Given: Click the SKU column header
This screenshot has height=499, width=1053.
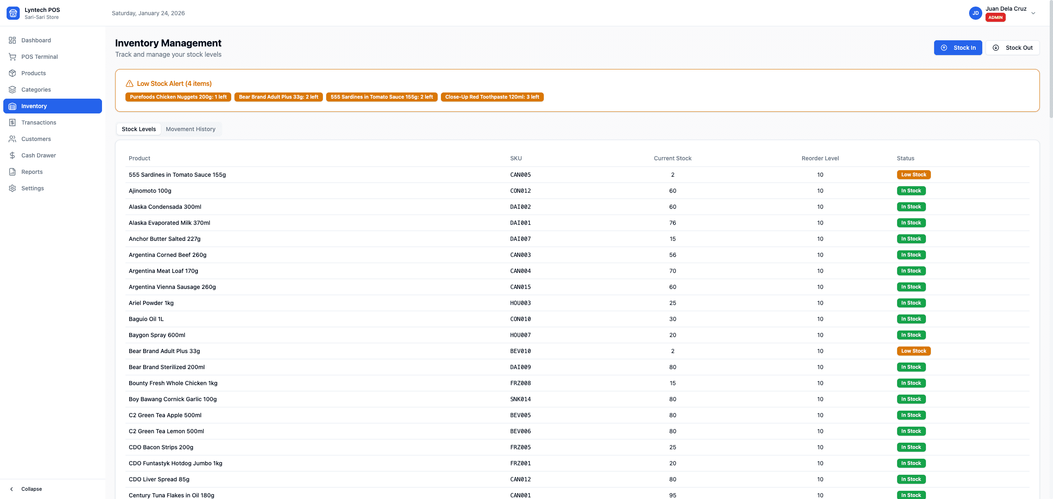Looking at the screenshot, I should click(516, 158).
